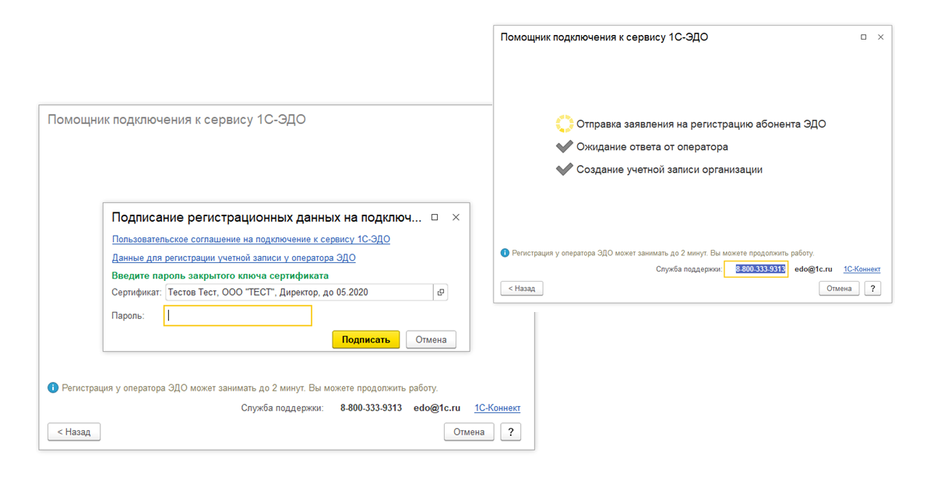Click Отмена in the progress steps window
Viewport: 951px width, 491px height.
pyautogui.click(x=839, y=288)
